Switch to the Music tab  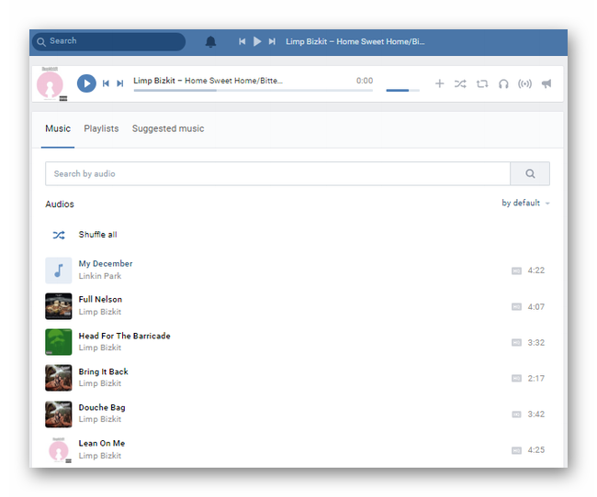click(58, 128)
